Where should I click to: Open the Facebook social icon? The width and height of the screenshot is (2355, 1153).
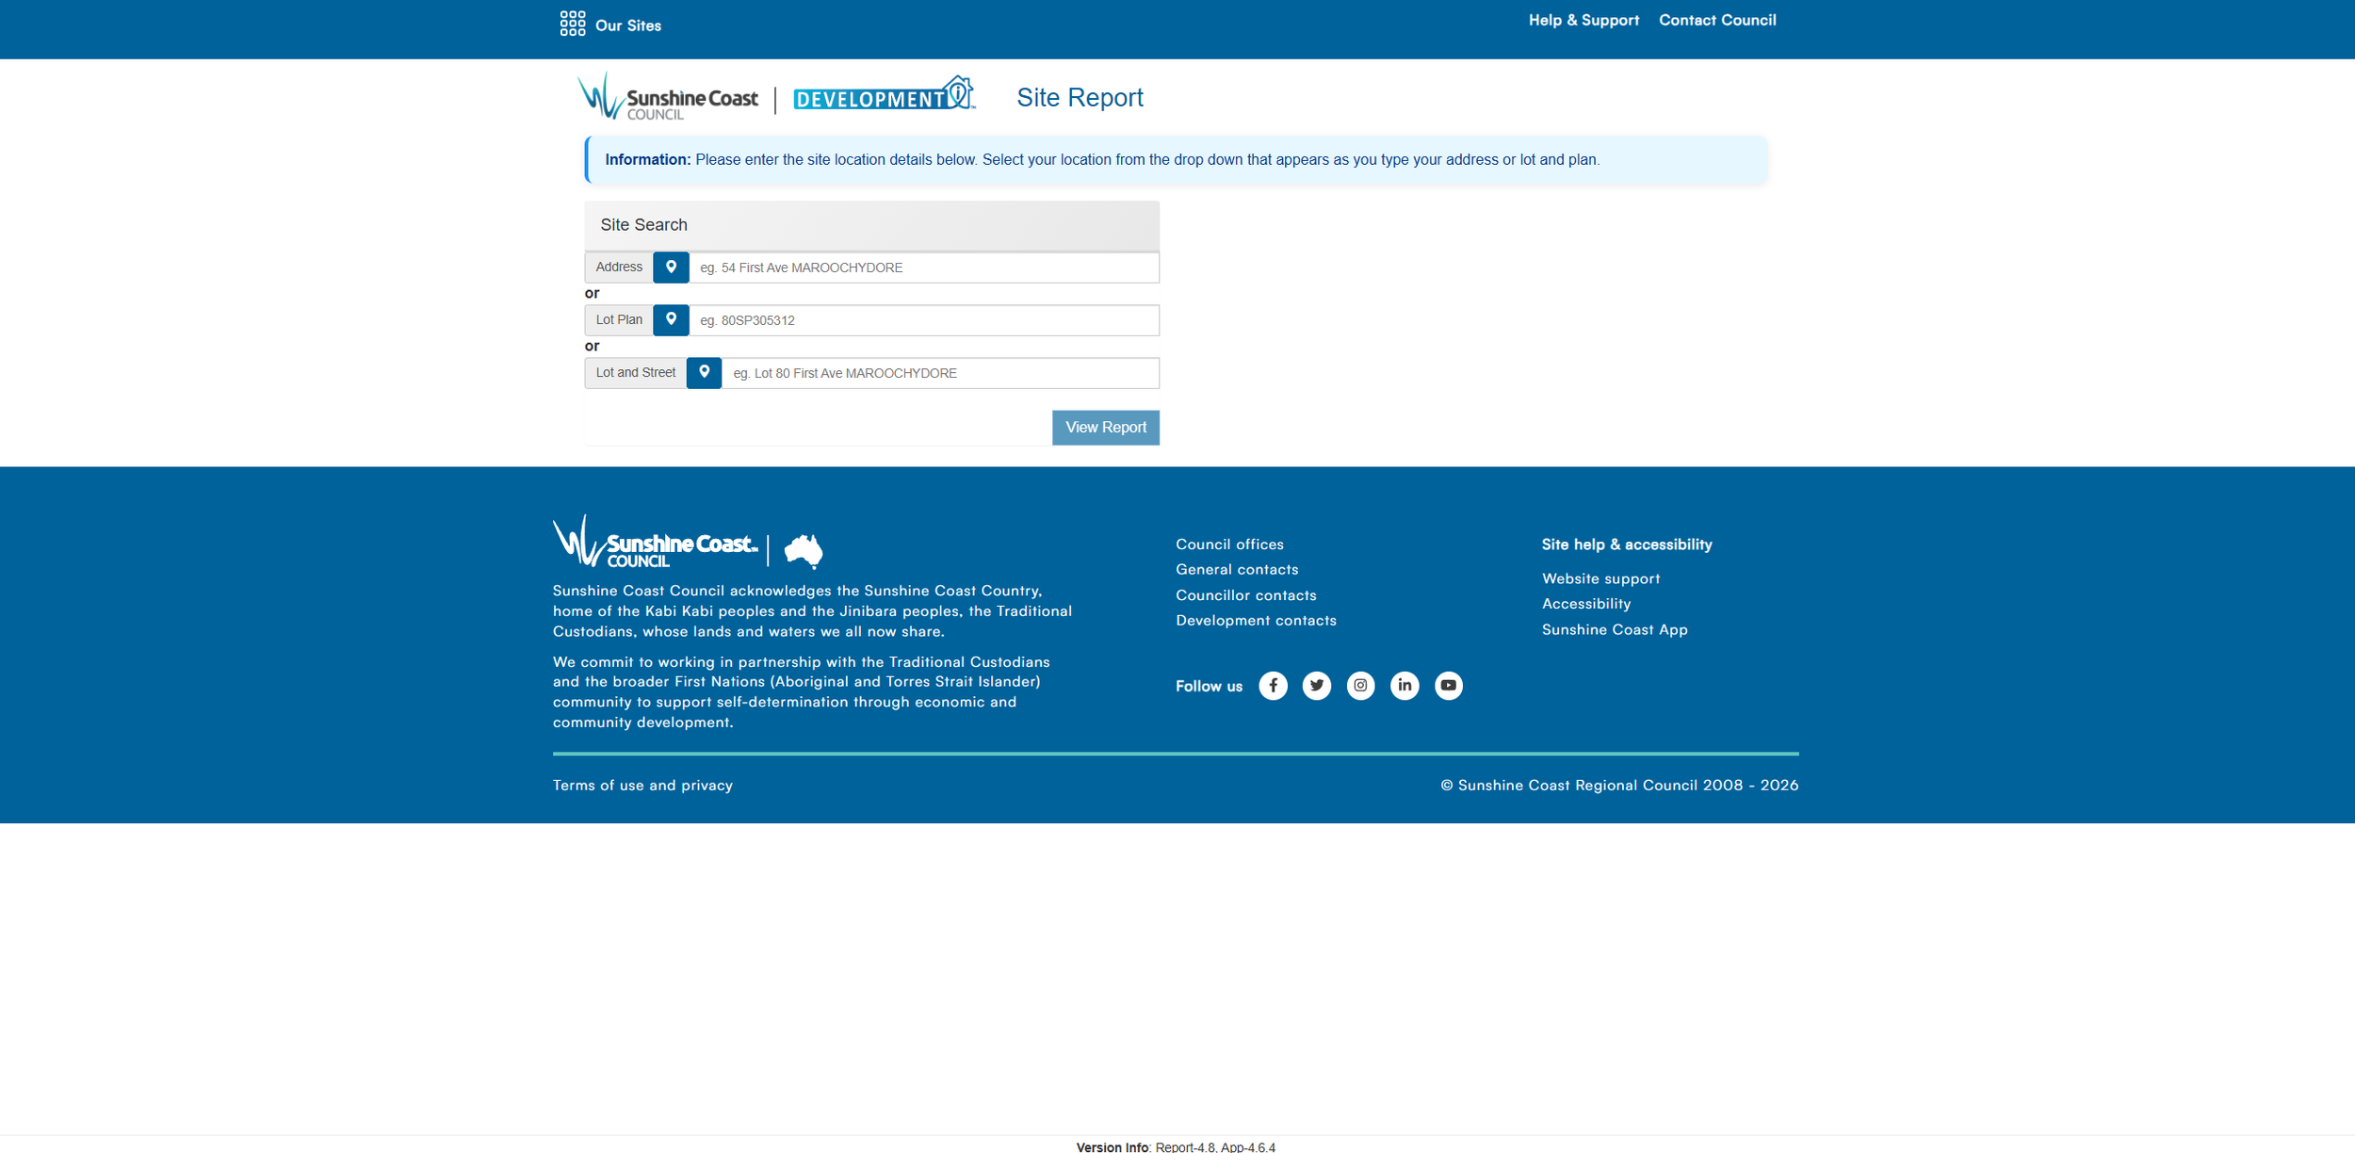pyautogui.click(x=1273, y=685)
